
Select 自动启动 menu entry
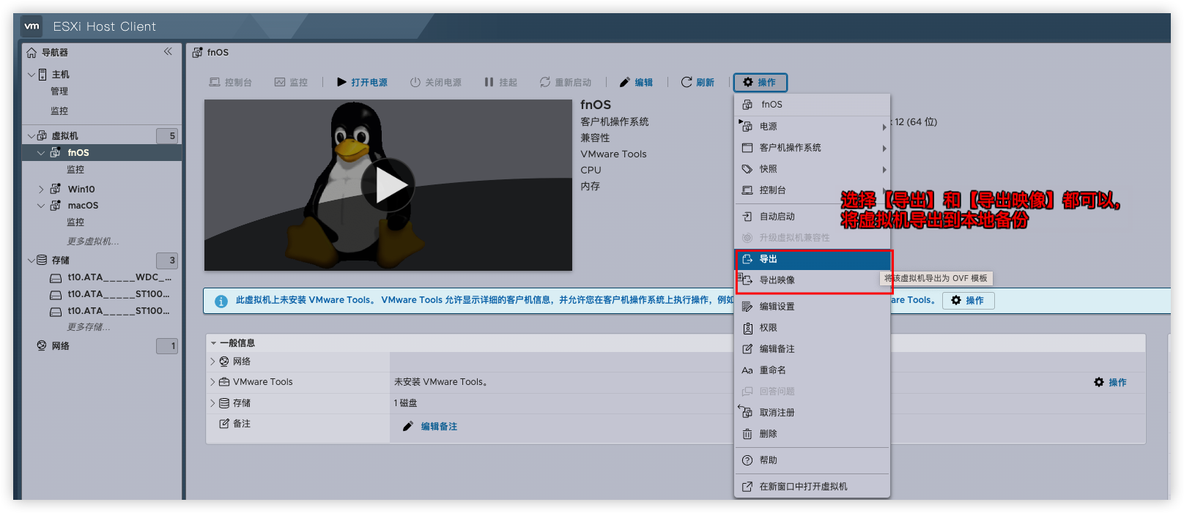pos(813,217)
